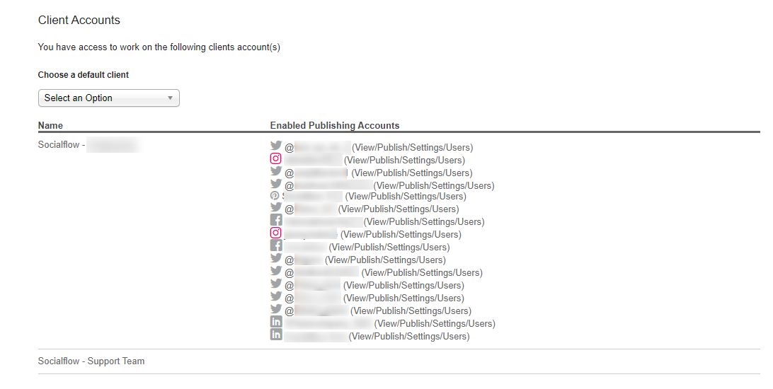Screen dimensions: 773x389
Task: Click the Twitter icon directly above LinkedIn rows
Action: tap(275, 309)
